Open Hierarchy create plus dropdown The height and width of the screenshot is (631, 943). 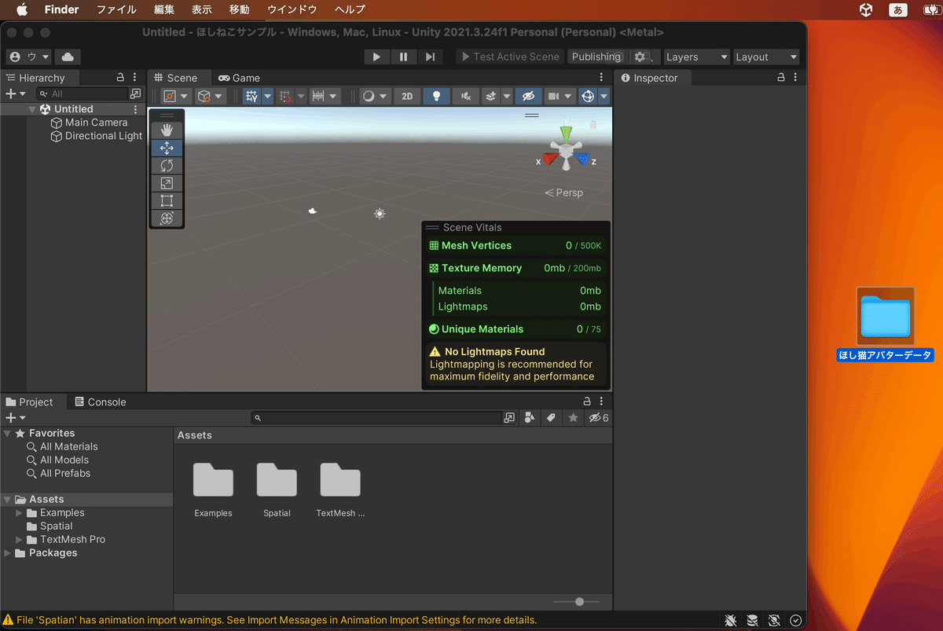pyautogui.click(x=16, y=94)
